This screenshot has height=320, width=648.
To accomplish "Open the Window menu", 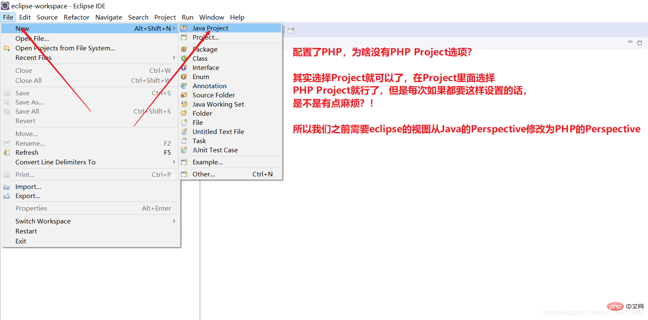I will [212, 17].
